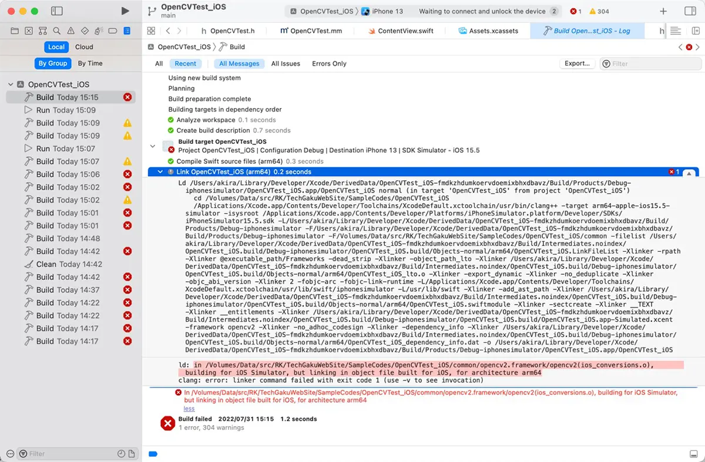Open the Find navigator magnifier icon
The image size is (705, 462).
[x=56, y=31]
